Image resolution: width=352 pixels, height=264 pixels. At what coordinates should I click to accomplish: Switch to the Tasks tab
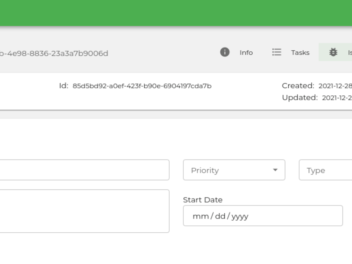pyautogui.click(x=300, y=52)
